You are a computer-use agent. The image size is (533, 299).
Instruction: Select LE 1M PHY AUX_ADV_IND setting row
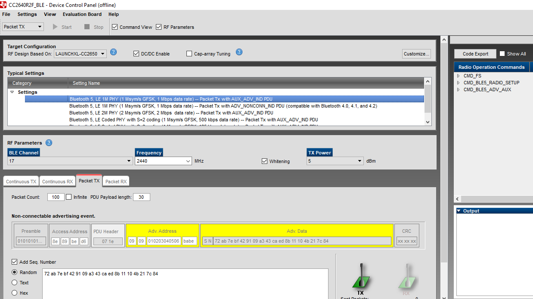coord(225,99)
